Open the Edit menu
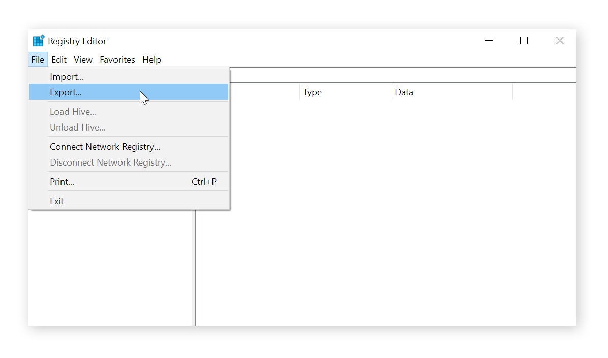608x358 pixels. (58, 59)
